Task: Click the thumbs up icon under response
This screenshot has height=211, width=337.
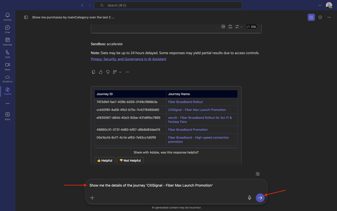Action: (x=101, y=72)
